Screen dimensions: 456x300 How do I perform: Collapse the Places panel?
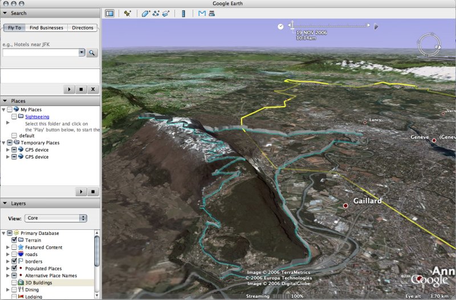(x=5, y=101)
